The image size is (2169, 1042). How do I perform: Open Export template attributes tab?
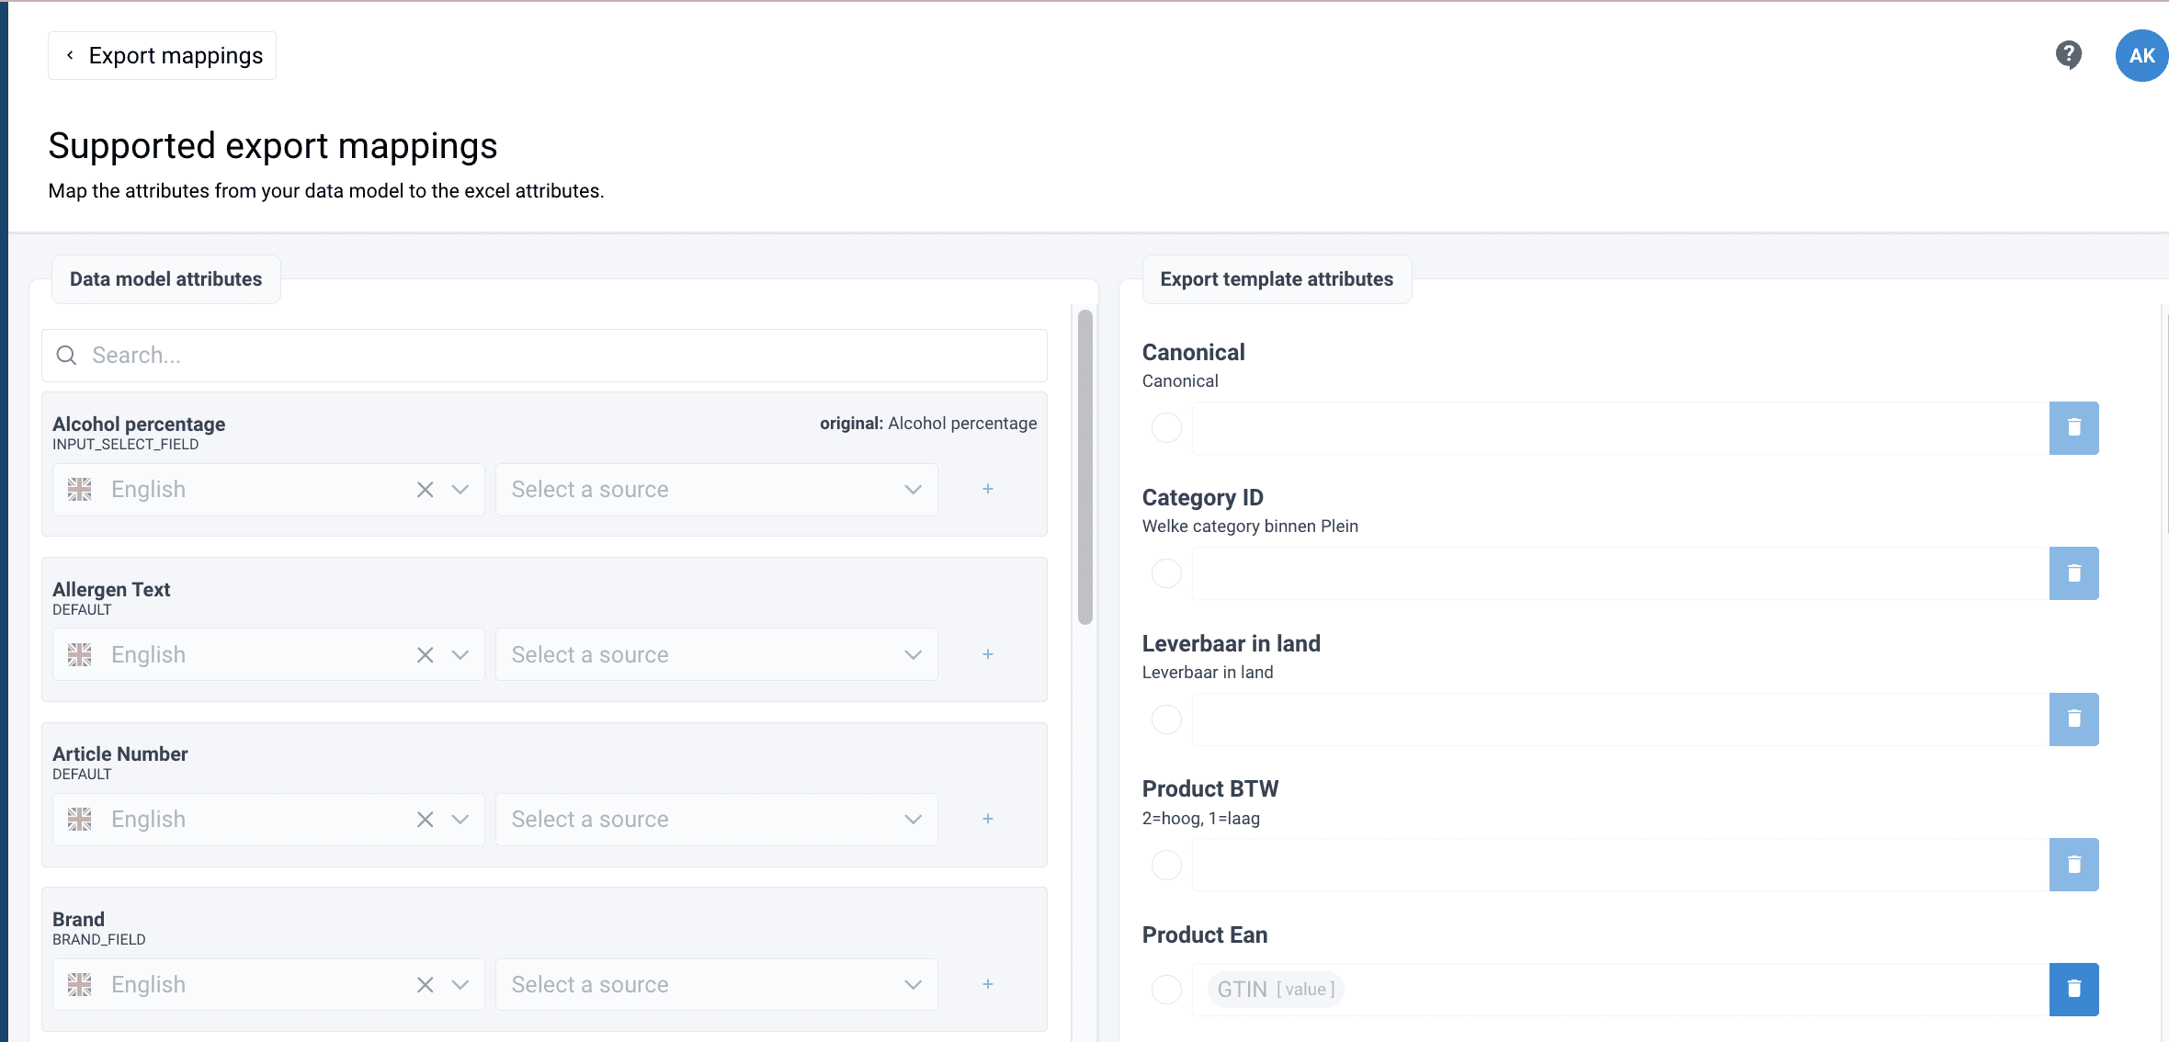pyautogui.click(x=1276, y=279)
